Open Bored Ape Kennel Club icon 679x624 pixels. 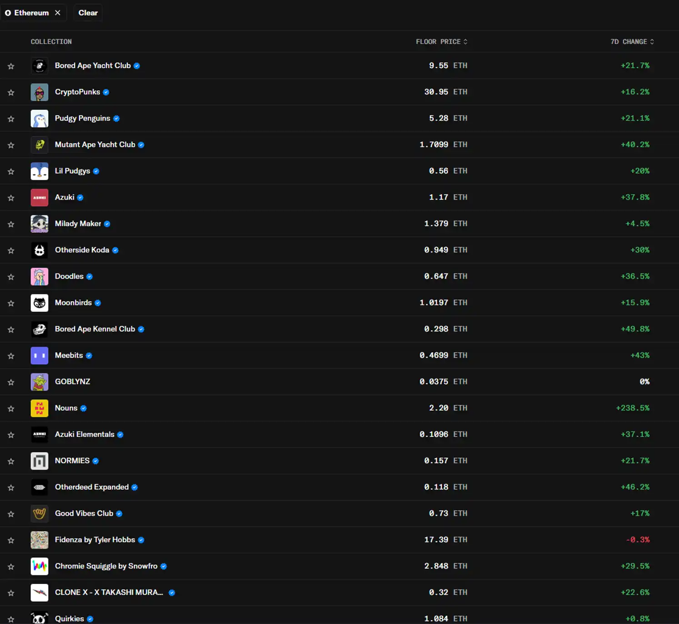(x=40, y=329)
